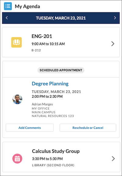Click the My Agenda title
The image size is (122, 176).
(27, 6)
